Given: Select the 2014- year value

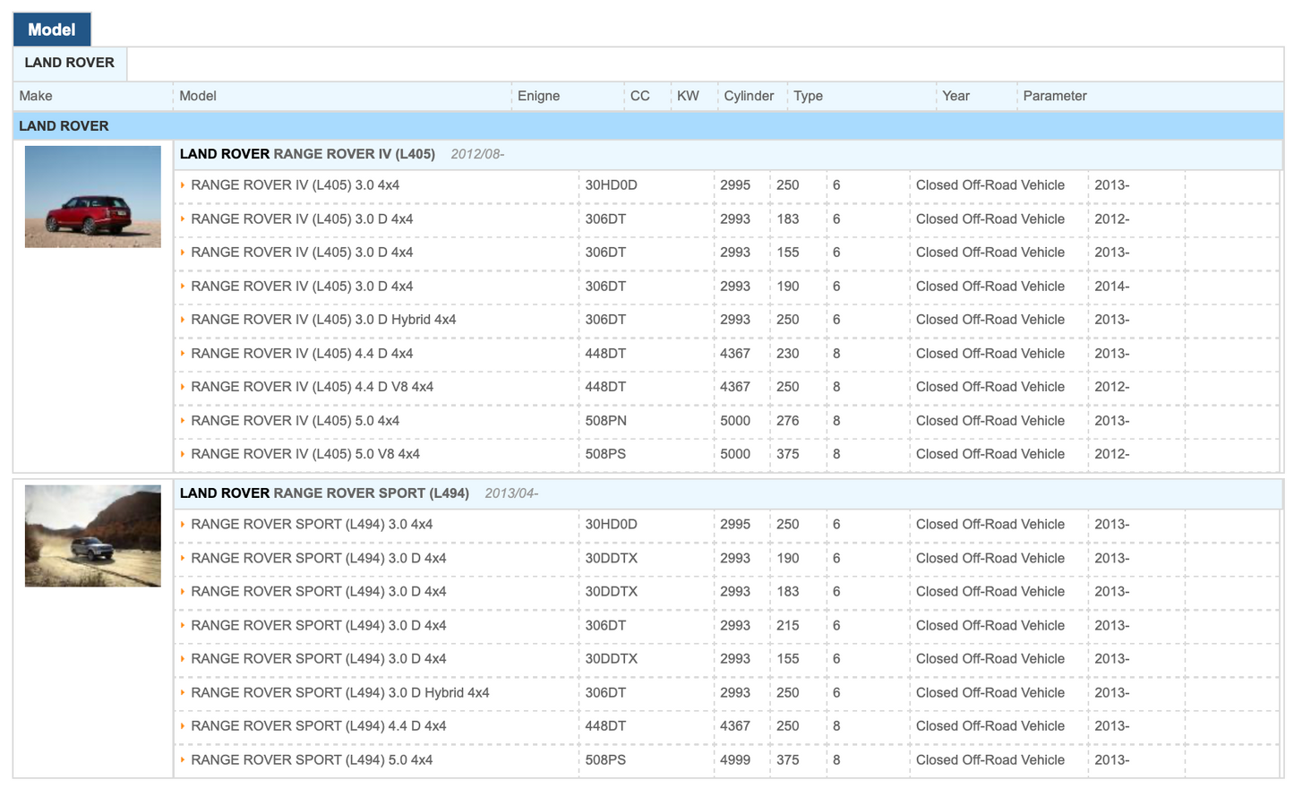Looking at the screenshot, I should coord(1111,287).
